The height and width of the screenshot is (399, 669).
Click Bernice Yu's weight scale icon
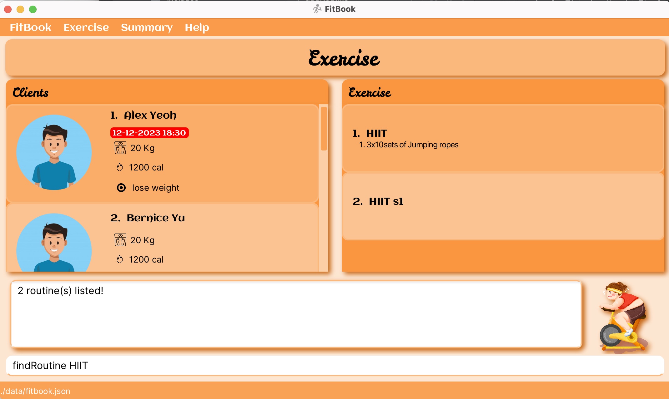coord(120,240)
